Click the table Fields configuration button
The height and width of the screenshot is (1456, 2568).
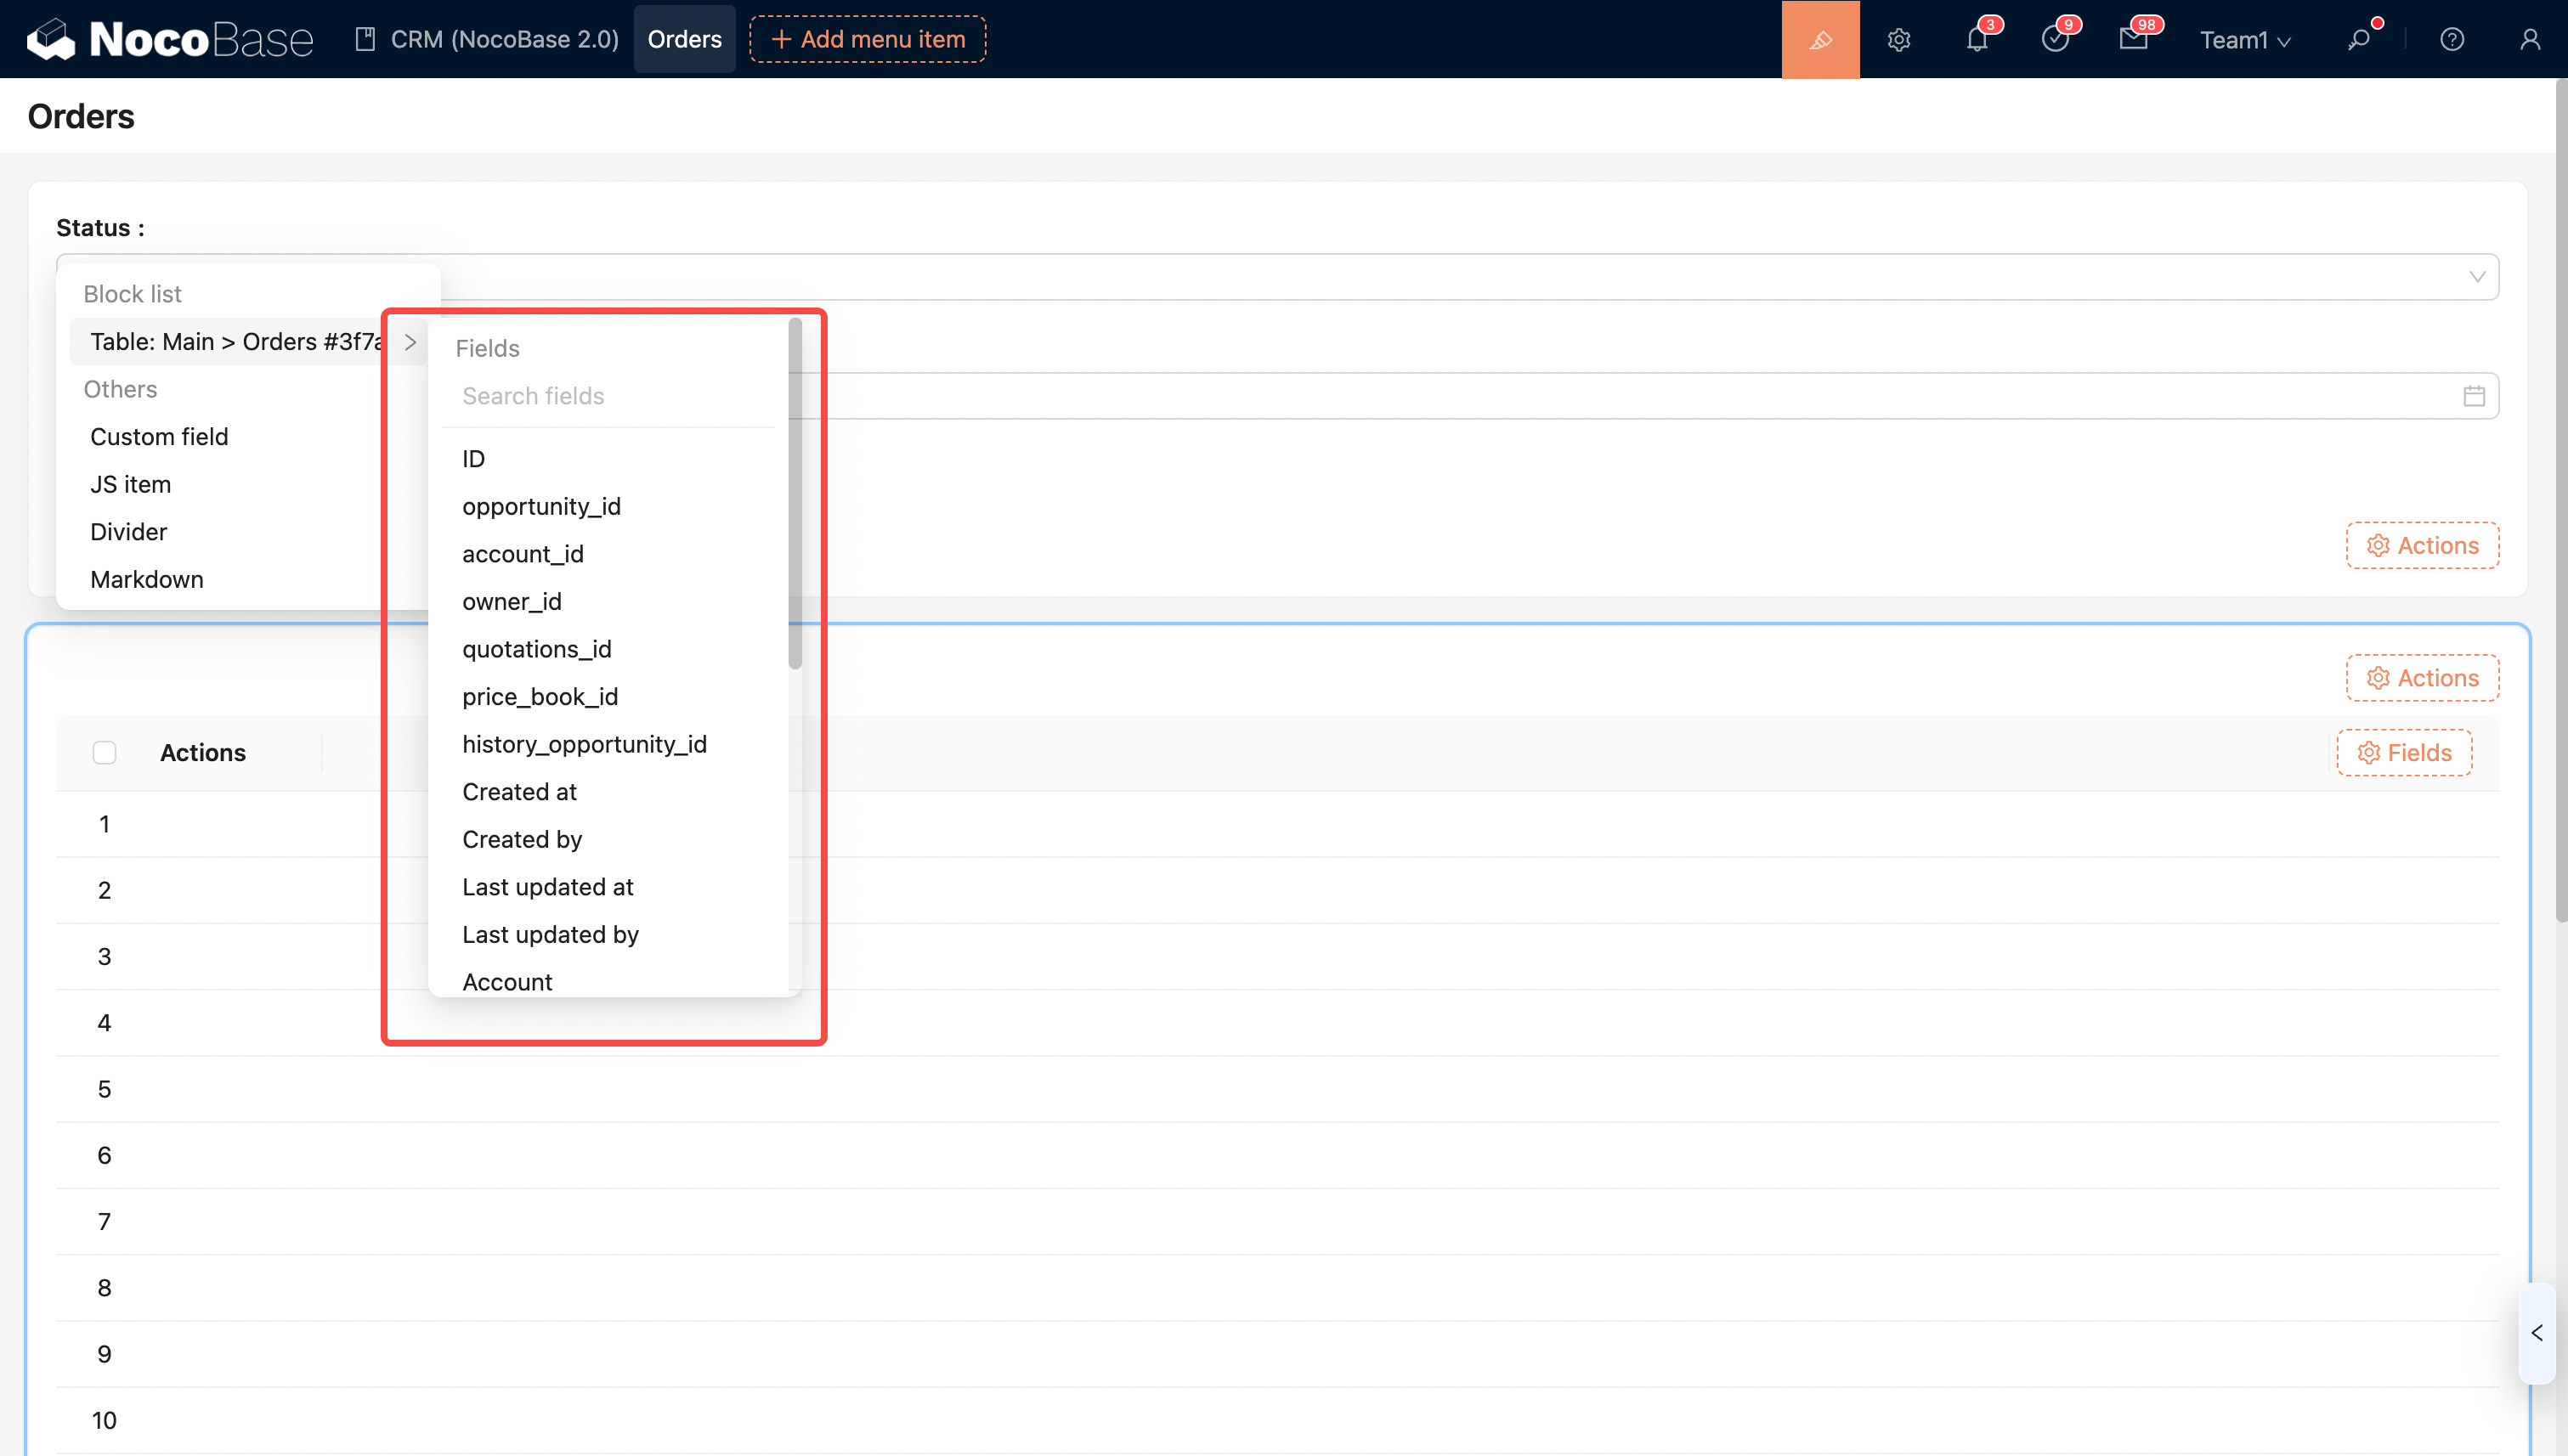click(x=2404, y=752)
